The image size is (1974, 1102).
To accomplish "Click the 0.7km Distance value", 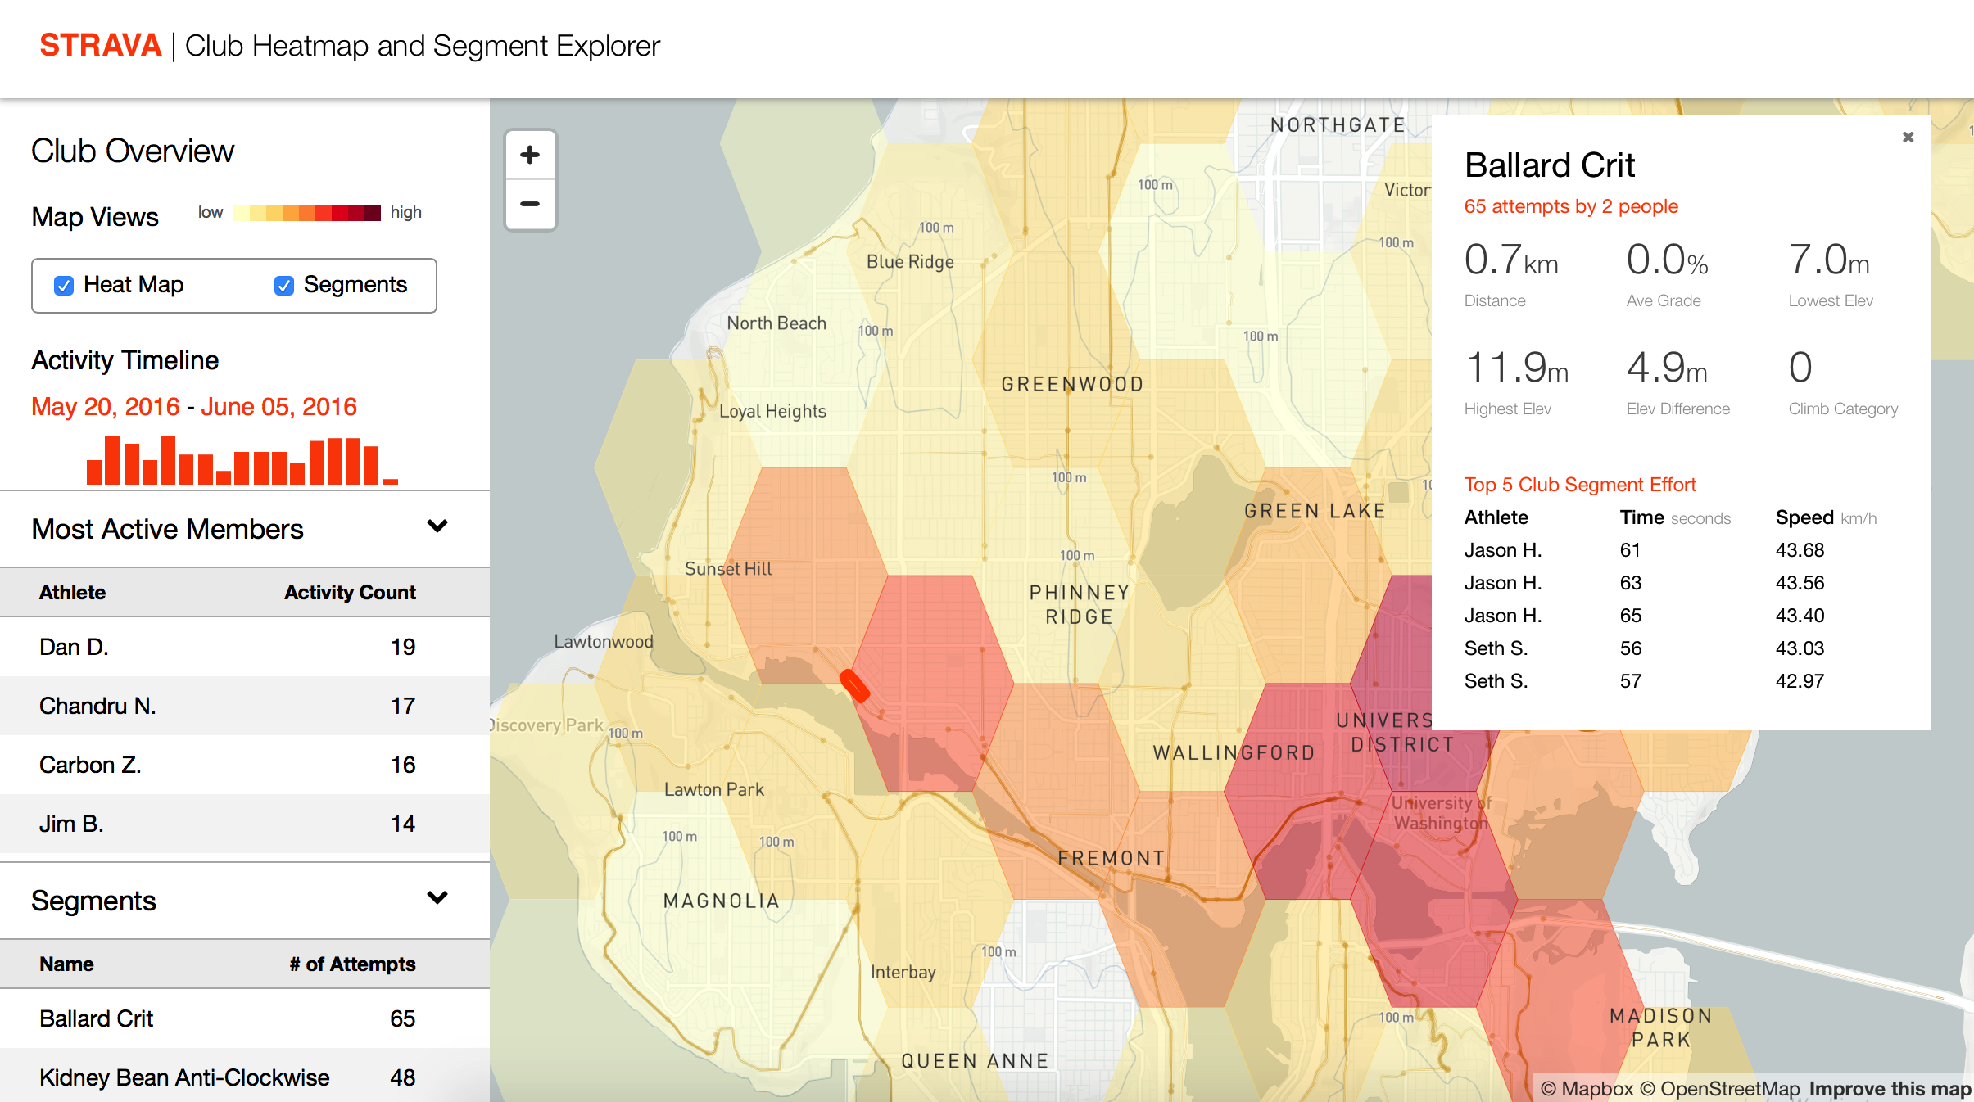I will click(1511, 260).
